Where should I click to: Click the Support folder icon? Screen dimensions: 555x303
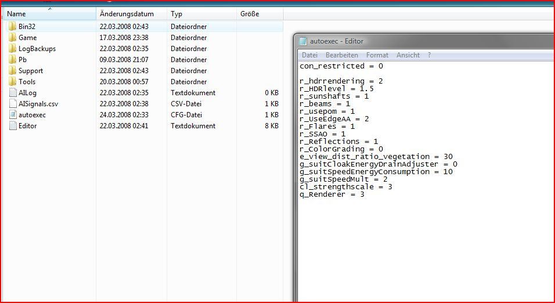coord(12,70)
